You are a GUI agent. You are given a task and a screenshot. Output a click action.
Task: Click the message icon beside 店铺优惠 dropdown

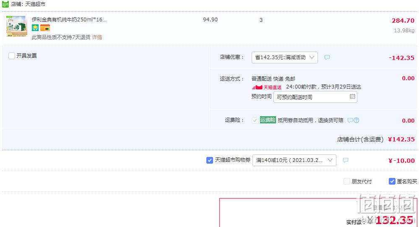point(327,57)
